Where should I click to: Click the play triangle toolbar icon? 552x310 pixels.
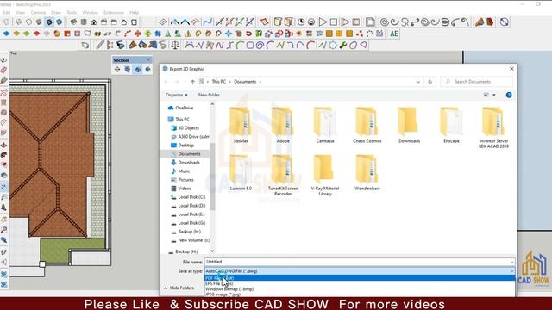point(323,22)
